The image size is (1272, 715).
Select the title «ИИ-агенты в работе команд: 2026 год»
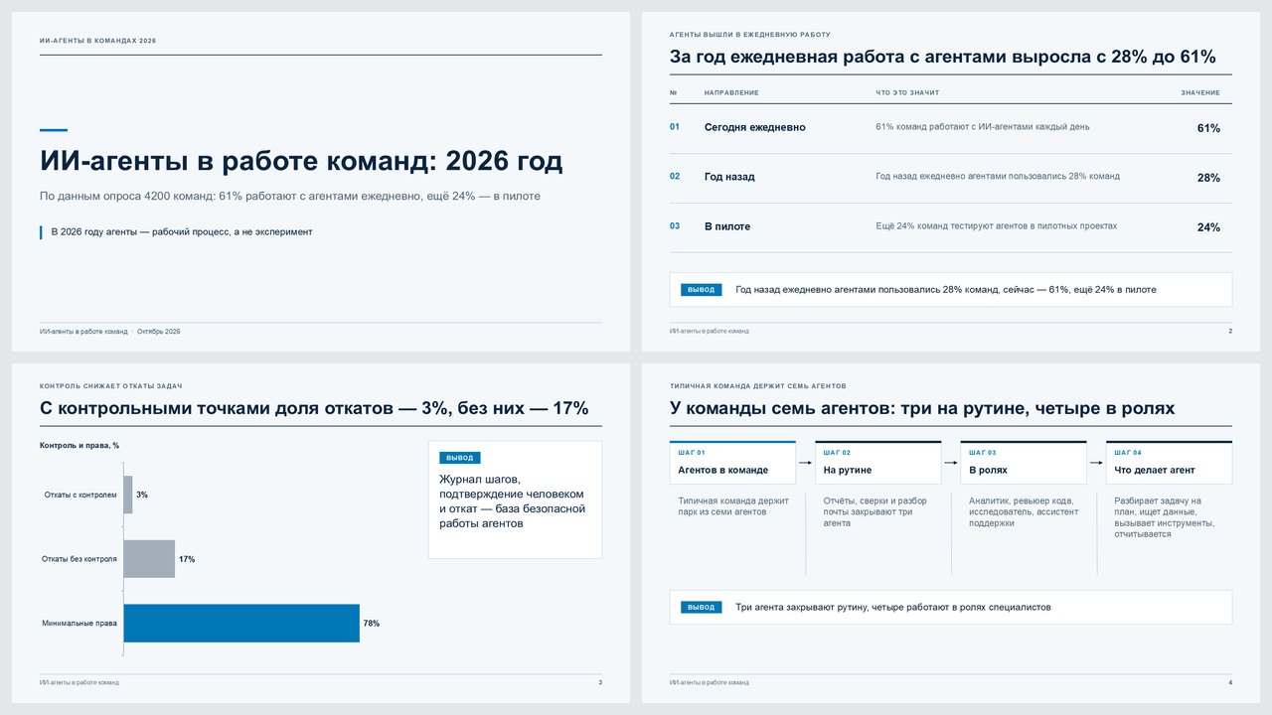301,161
